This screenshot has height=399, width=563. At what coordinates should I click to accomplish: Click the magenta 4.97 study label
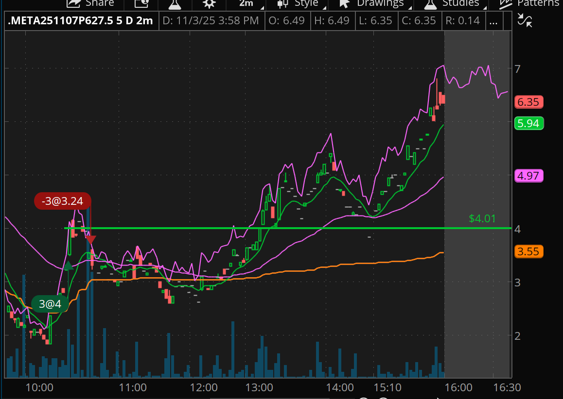click(528, 176)
